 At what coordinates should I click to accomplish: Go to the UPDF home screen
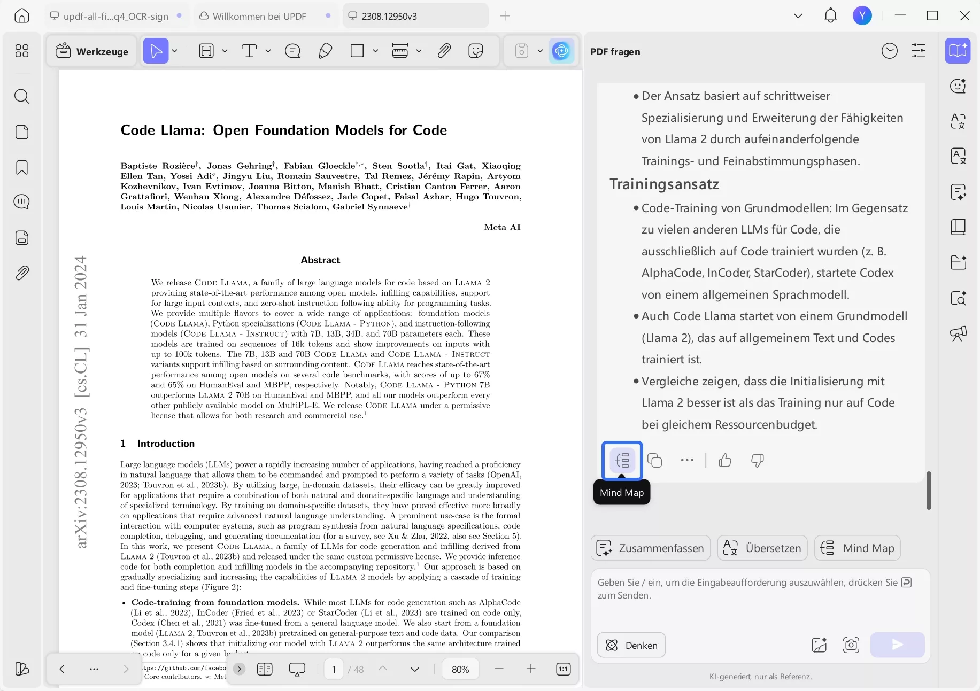click(x=22, y=16)
